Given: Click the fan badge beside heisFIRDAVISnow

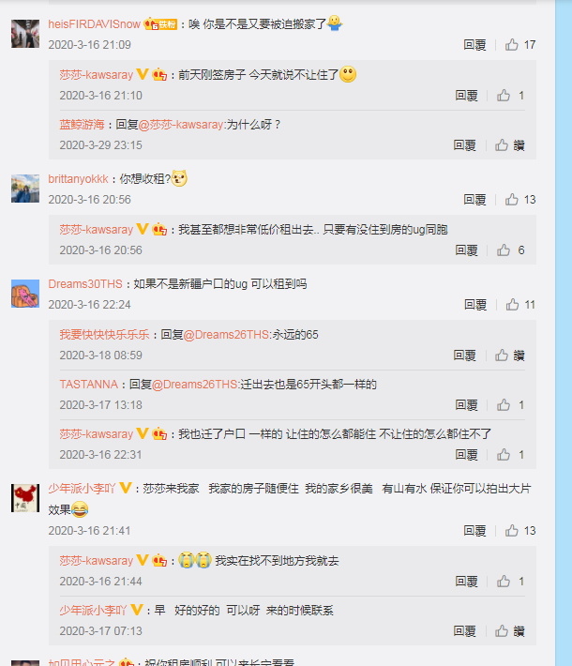Looking at the screenshot, I should [x=160, y=24].
